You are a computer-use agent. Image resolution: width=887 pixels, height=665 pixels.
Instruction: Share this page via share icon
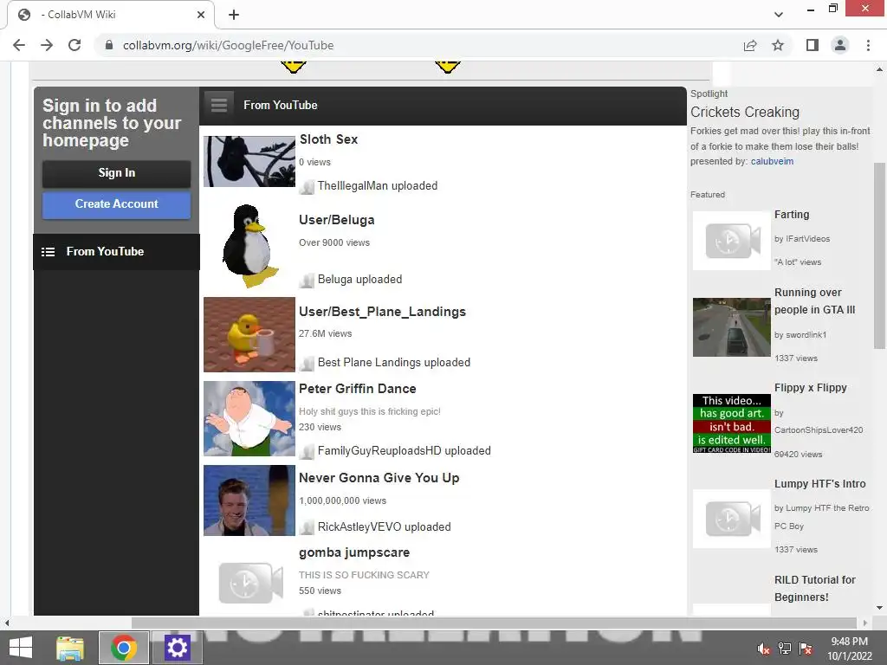click(750, 45)
